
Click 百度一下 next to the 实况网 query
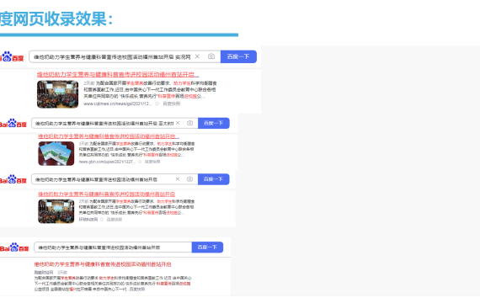pyautogui.click(x=238, y=56)
